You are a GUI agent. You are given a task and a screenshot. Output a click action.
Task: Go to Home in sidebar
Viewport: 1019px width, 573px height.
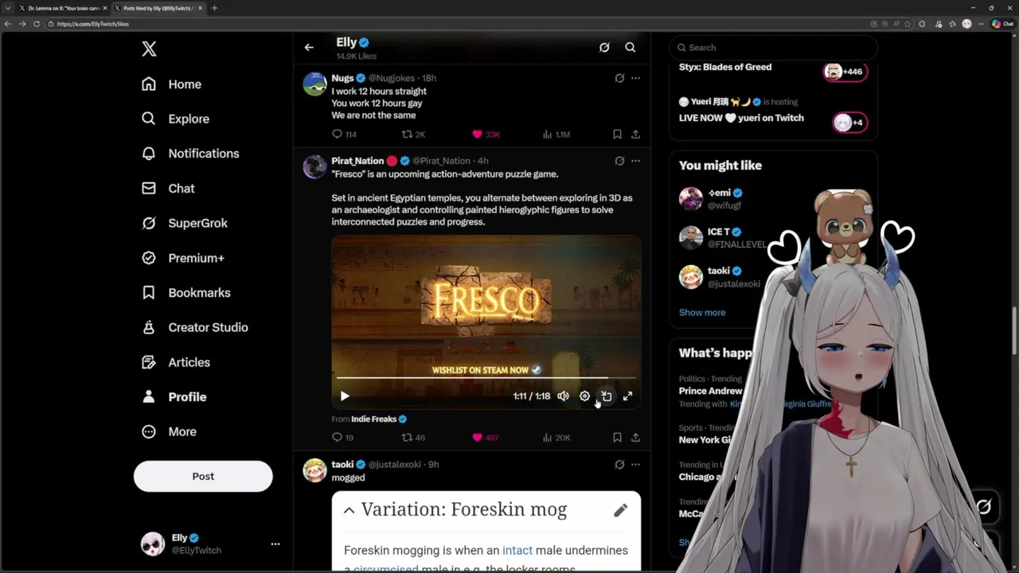[x=172, y=84]
